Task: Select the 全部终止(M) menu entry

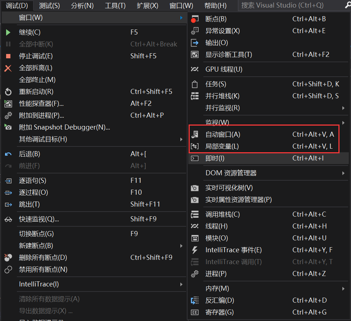Action: click(x=94, y=80)
